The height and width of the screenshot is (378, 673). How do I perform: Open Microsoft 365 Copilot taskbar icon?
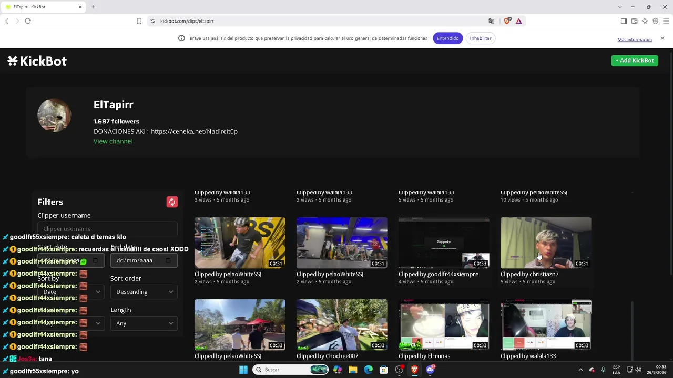[338, 370]
